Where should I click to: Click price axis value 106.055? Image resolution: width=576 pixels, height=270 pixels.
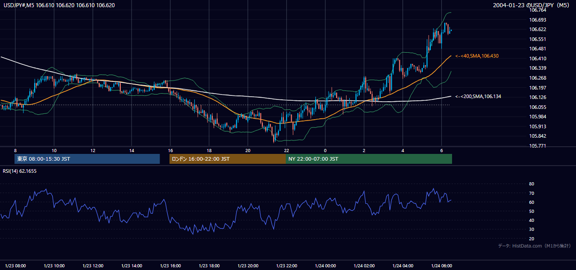(x=538, y=107)
